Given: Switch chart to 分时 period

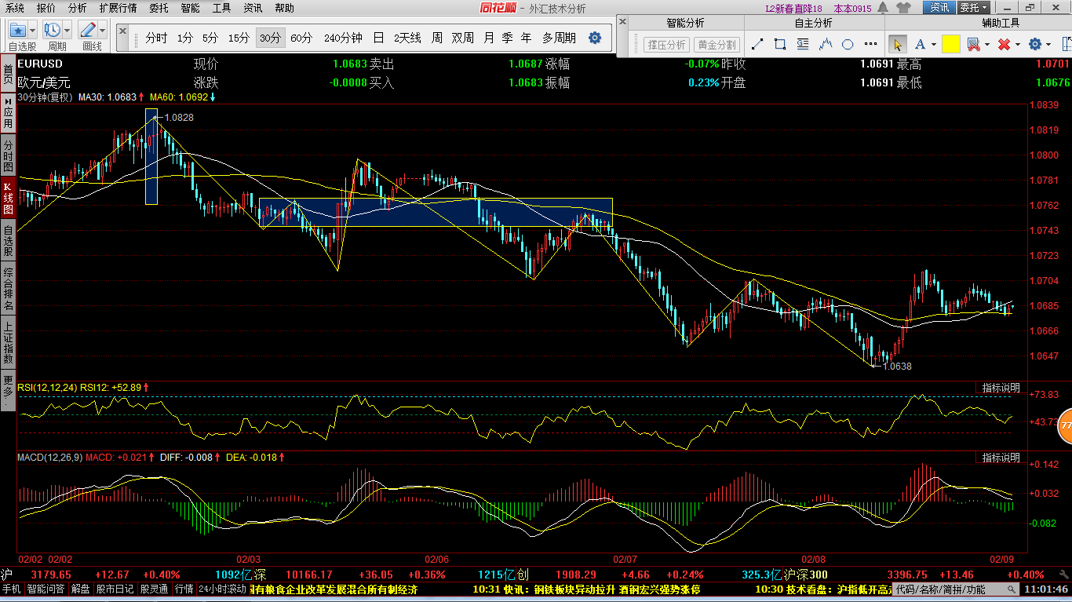Looking at the screenshot, I should pos(156,38).
